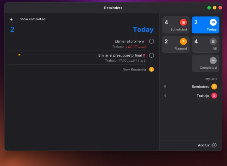Image resolution: width=227 pixels, height=166 pixels.
Task: Click the Trabajo label under Llamar al plomero
Action: pyautogui.click(x=118, y=46)
